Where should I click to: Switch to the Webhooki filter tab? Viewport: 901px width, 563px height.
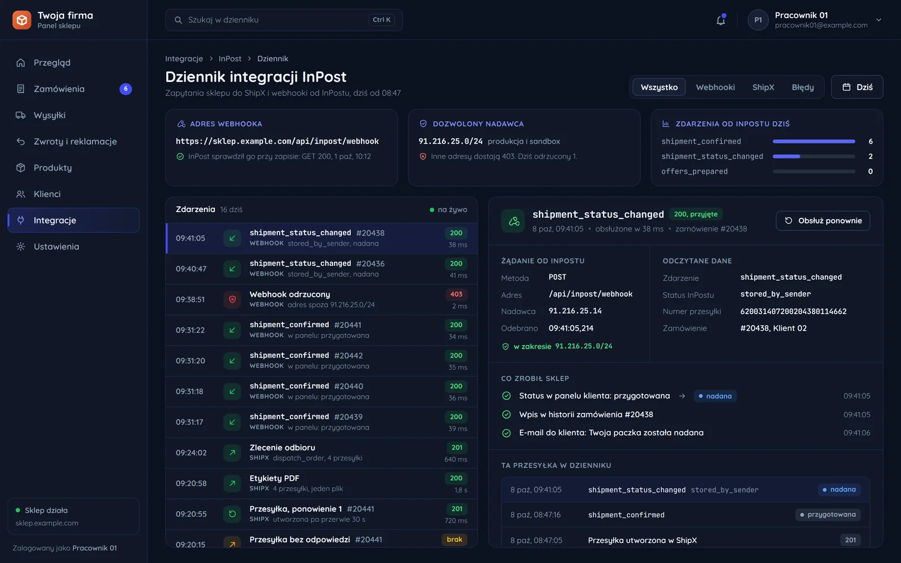(x=715, y=87)
